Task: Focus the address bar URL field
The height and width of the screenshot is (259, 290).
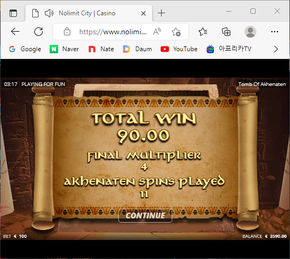Action: click(113, 32)
